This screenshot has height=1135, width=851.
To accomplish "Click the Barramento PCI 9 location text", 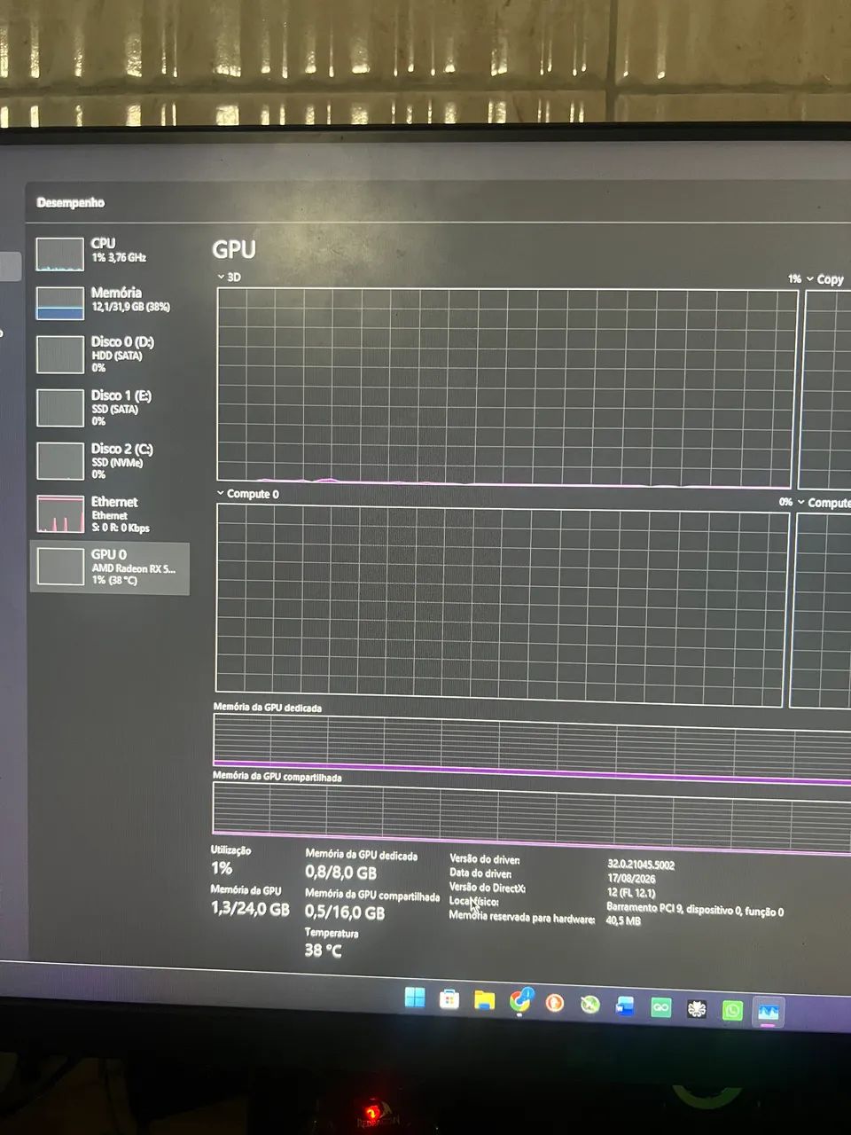I will [695, 909].
